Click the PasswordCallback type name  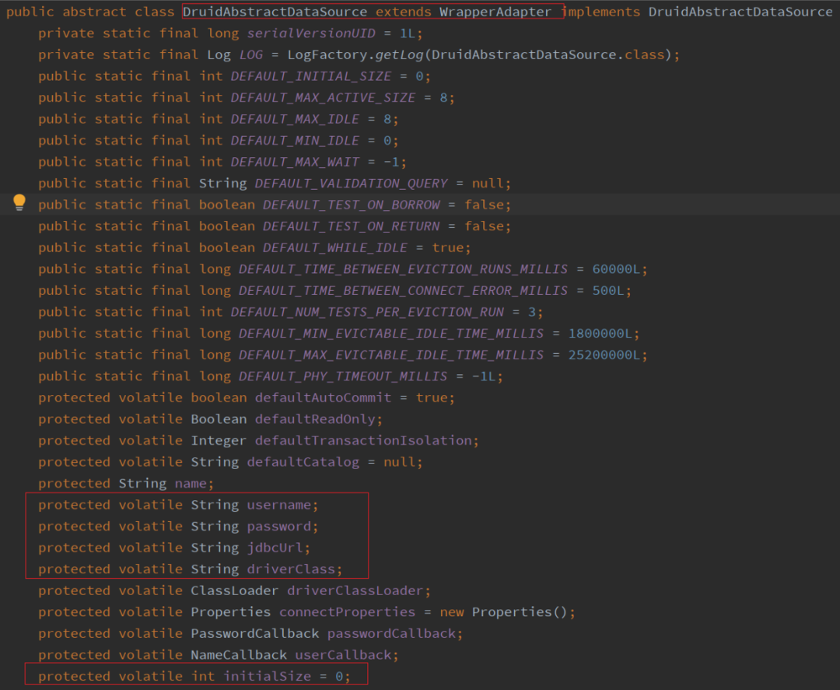click(254, 633)
